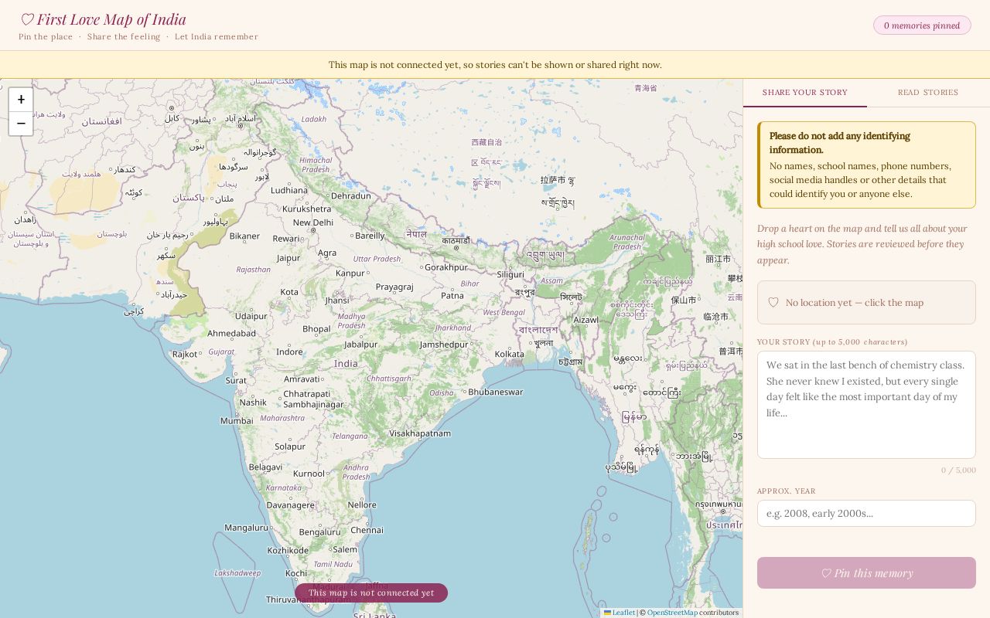Select the Share Your Story tab

pos(805,93)
